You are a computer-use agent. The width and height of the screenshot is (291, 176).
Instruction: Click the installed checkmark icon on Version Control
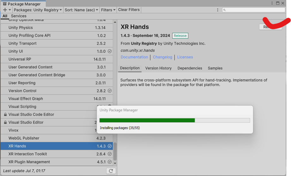coord(110,91)
